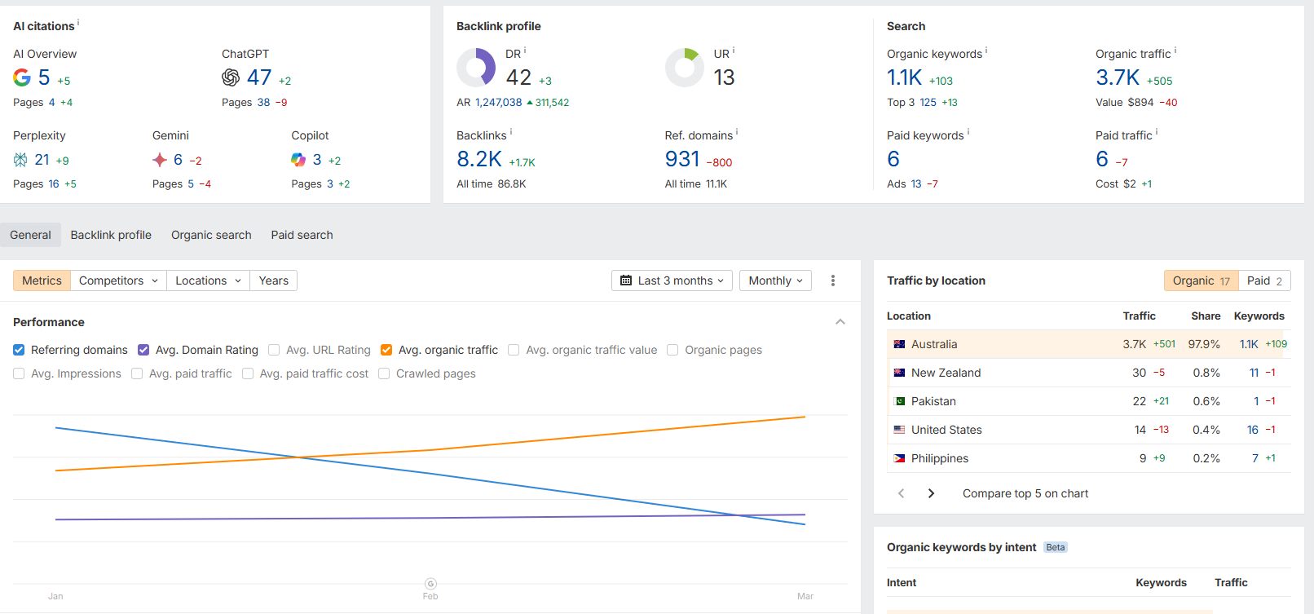
Task: Click the Perplexity logo icon
Action: pyautogui.click(x=20, y=160)
